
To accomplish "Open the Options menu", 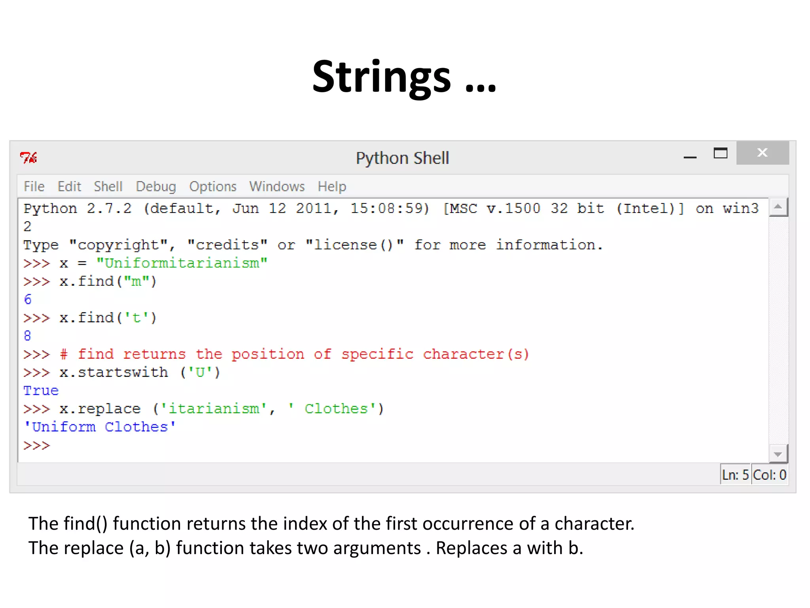I will pos(213,186).
